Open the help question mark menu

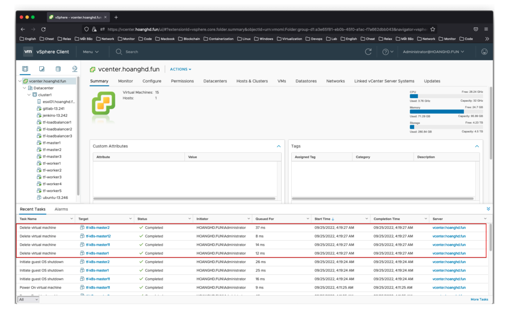[x=388, y=52]
